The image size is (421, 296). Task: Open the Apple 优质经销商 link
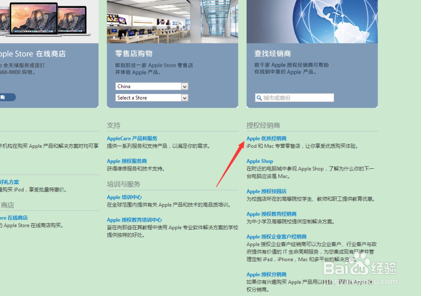click(266, 138)
